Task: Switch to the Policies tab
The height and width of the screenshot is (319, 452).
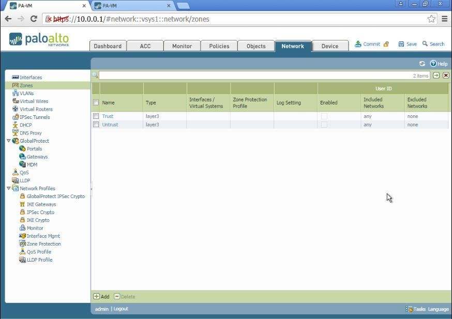Action: tap(219, 46)
